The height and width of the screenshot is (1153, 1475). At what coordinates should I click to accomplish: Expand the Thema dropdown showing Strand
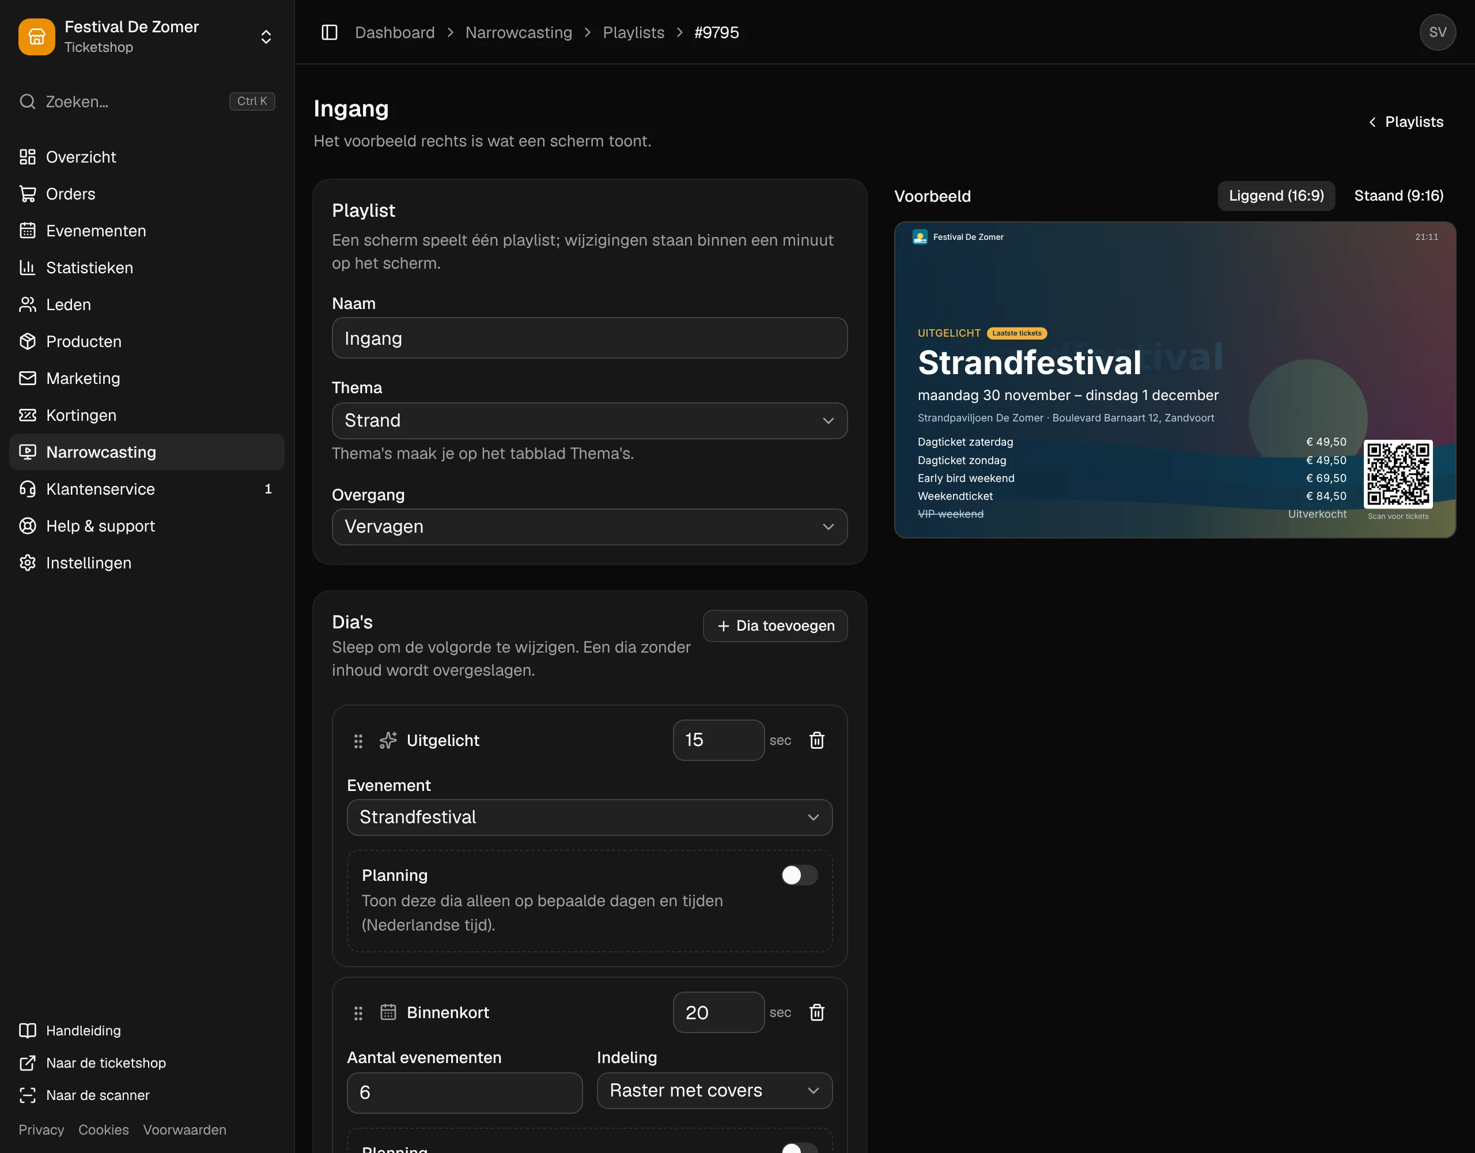click(x=589, y=420)
